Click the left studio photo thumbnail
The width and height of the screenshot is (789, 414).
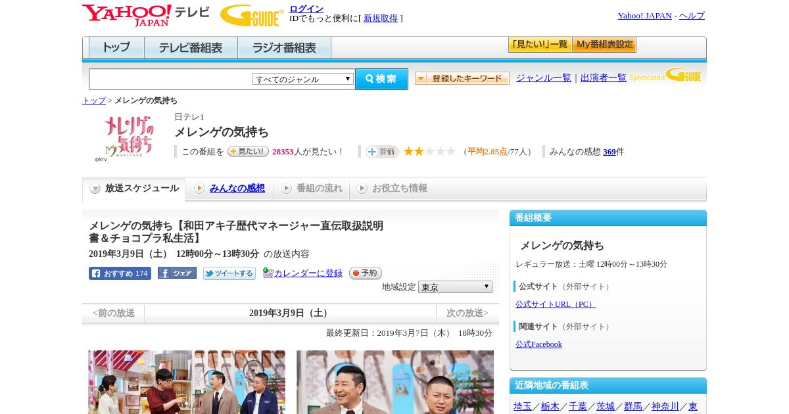point(187,382)
